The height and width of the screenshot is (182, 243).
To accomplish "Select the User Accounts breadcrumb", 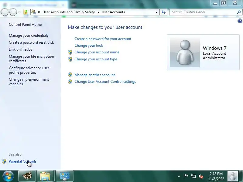I will point(113,12).
